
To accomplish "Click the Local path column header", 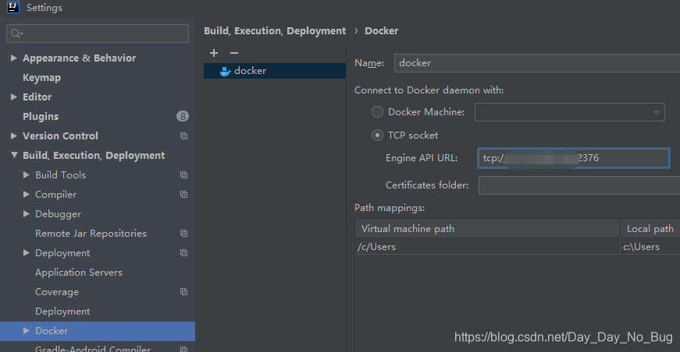I will tap(650, 228).
